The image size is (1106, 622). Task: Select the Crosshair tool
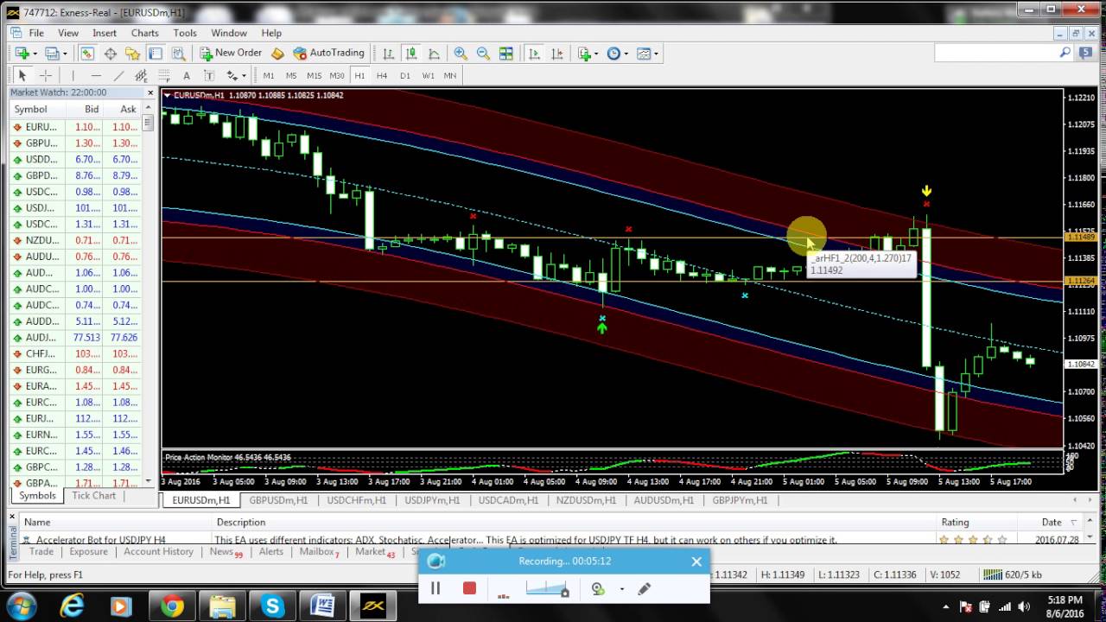[x=46, y=75]
